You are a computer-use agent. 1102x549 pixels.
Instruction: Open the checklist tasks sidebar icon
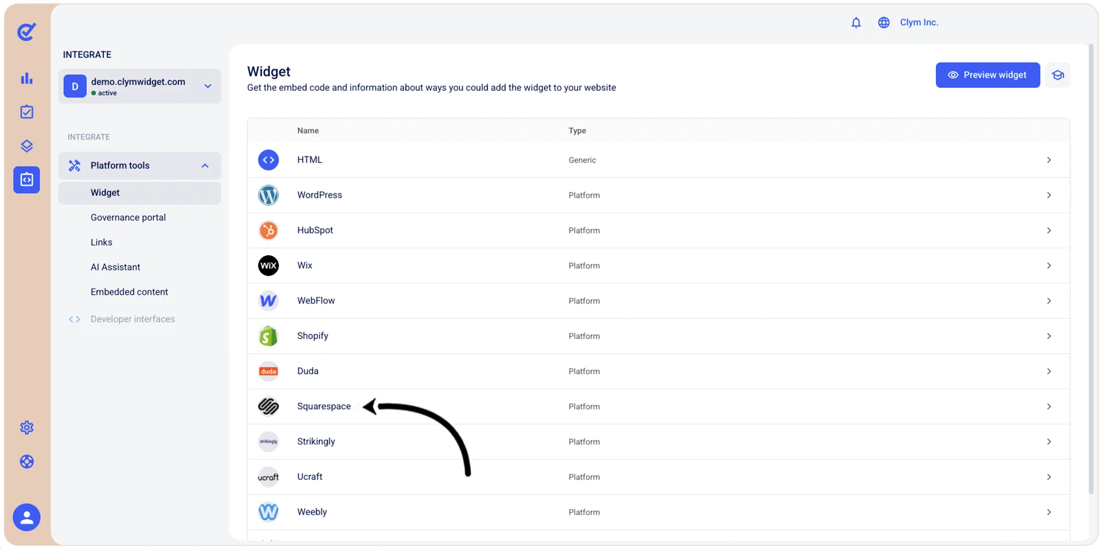click(x=26, y=112)
